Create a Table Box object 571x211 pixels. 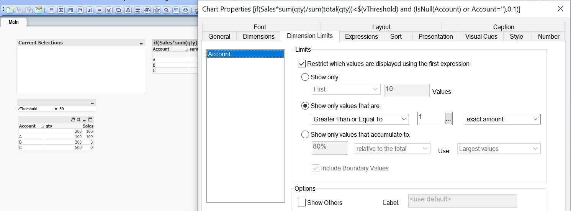click(71, 10)
